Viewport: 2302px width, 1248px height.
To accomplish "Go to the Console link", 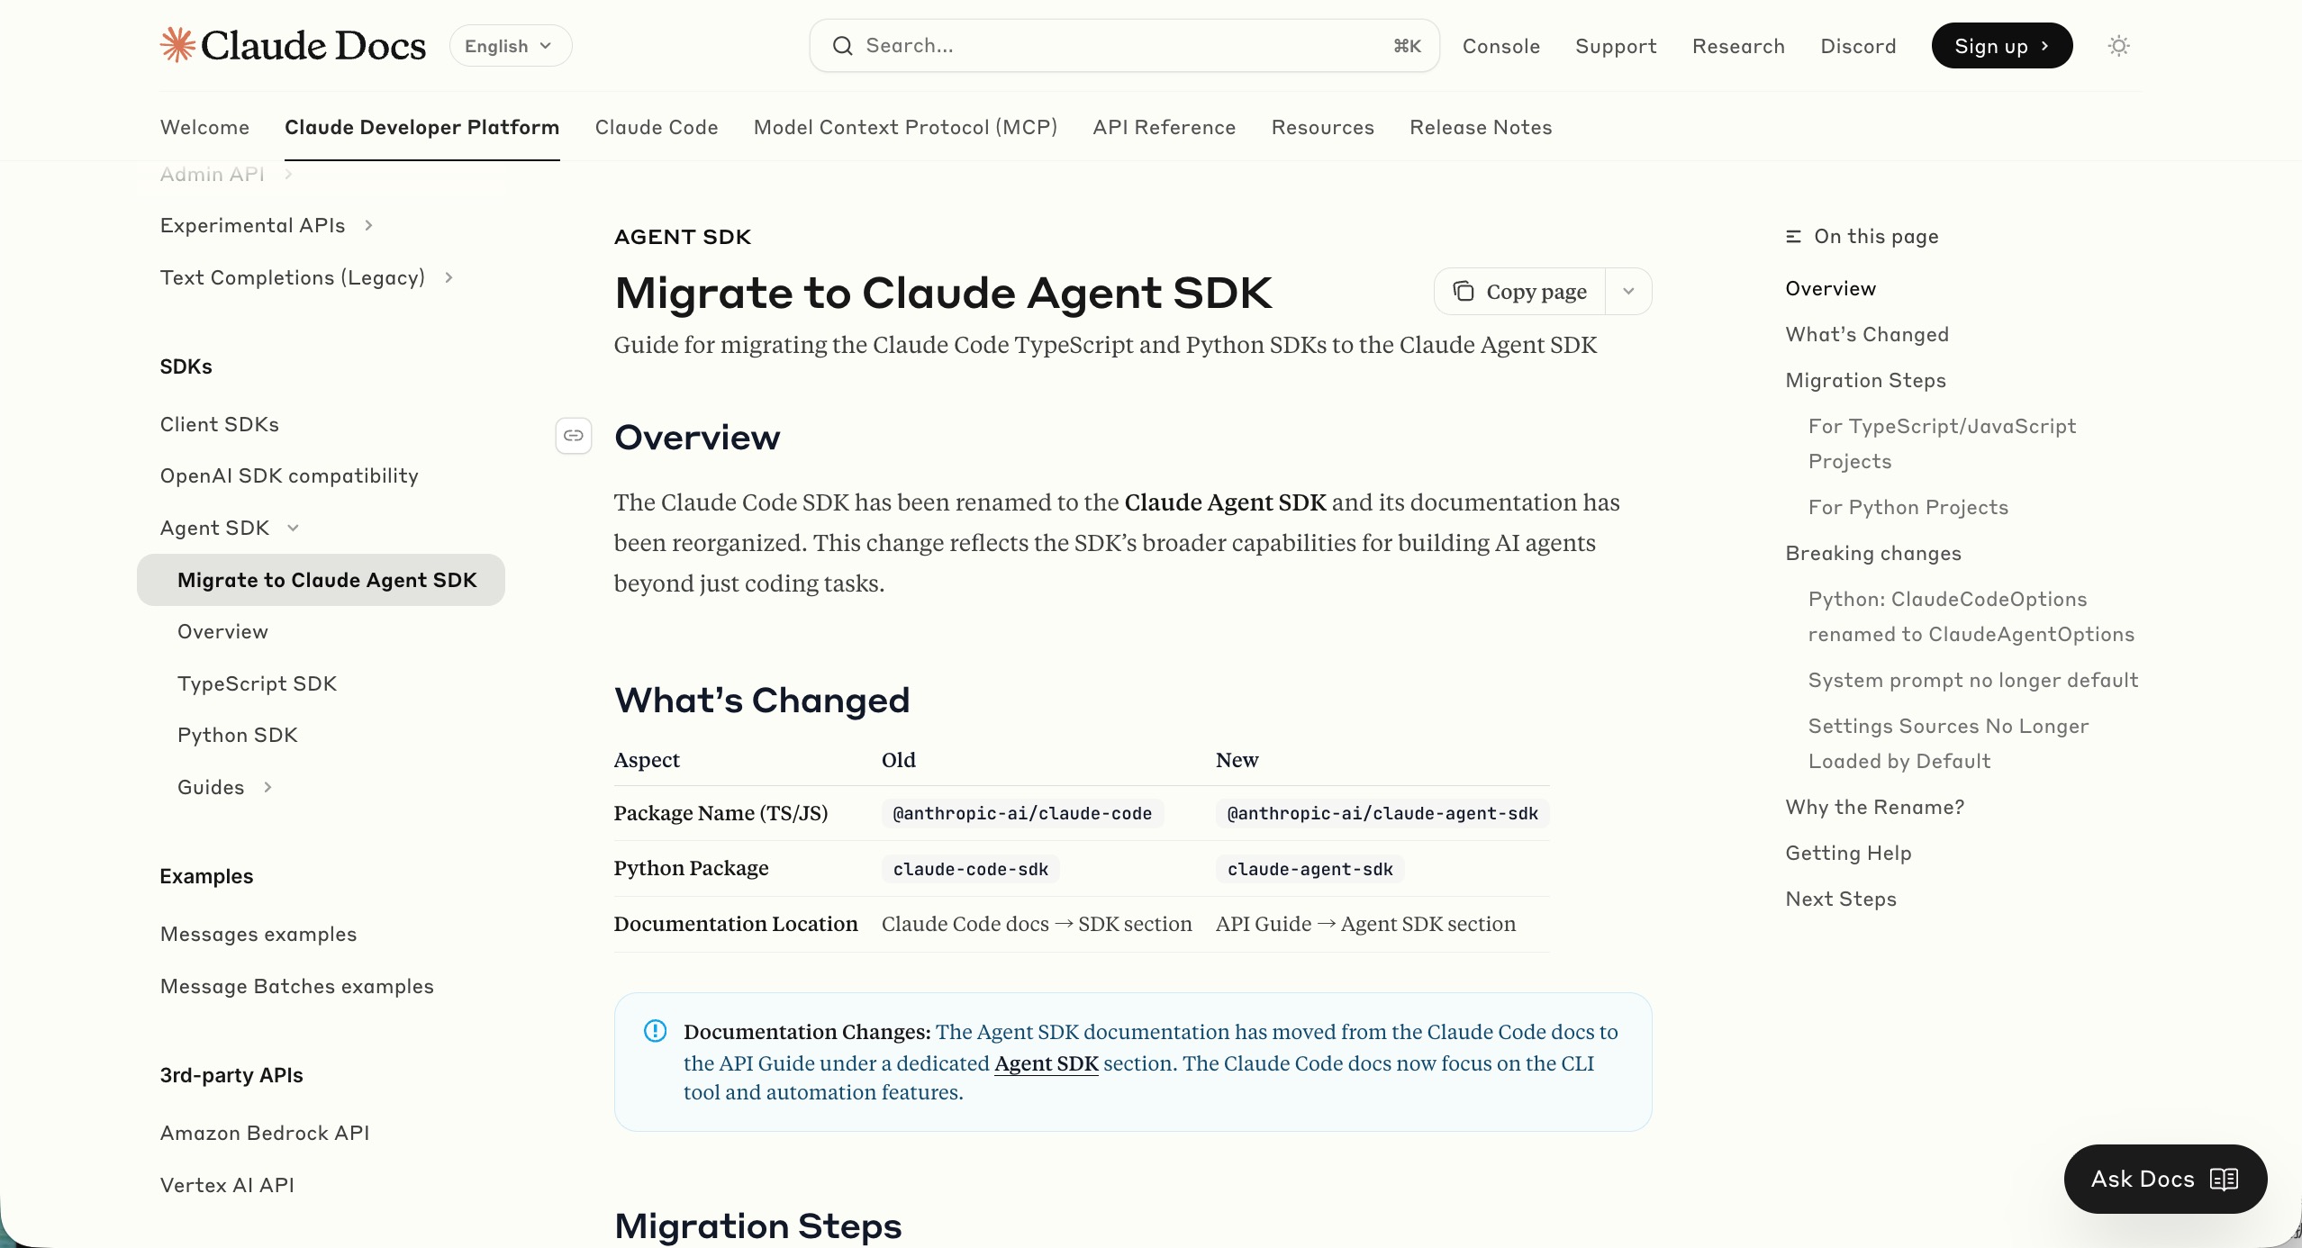I will coord(1500,45).
